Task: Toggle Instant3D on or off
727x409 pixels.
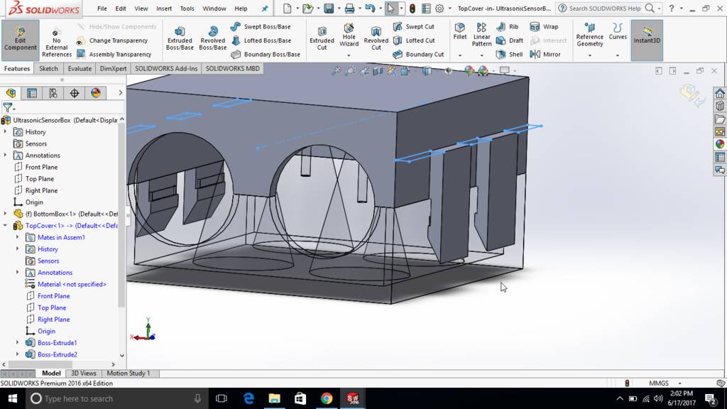Action: click(x=647, y=36)
